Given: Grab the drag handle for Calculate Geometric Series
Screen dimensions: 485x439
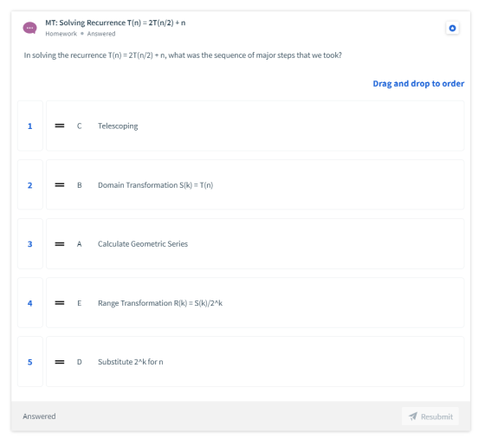Looking at the screenshot, I should 60,244.
